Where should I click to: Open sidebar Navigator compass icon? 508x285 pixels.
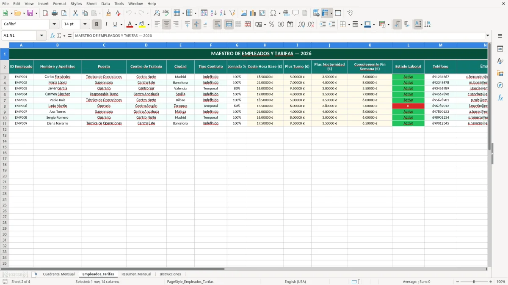tap(500, 85)
